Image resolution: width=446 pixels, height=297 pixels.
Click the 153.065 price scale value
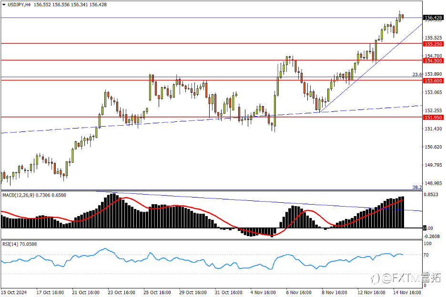[433, 92]
